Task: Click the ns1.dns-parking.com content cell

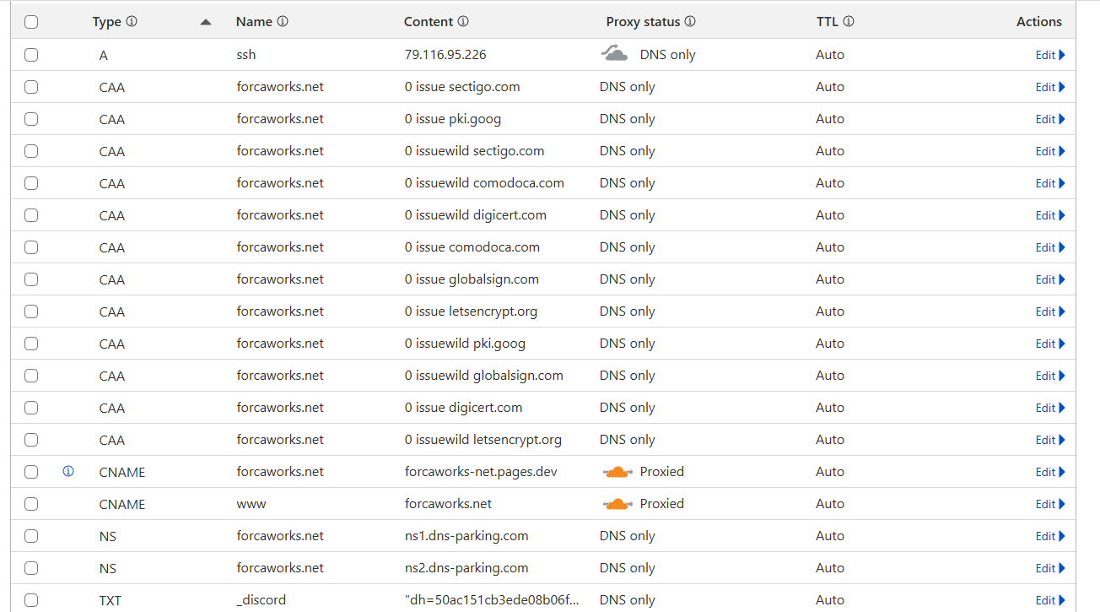Action: (466, 536)
